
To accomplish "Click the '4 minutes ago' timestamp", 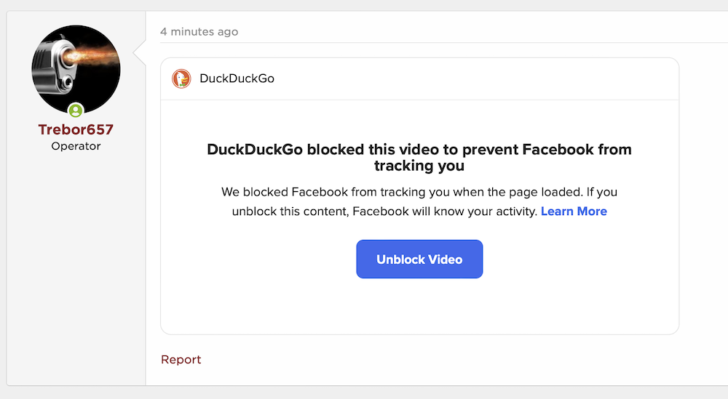I will pyautogui.click(x=199, y=31).
